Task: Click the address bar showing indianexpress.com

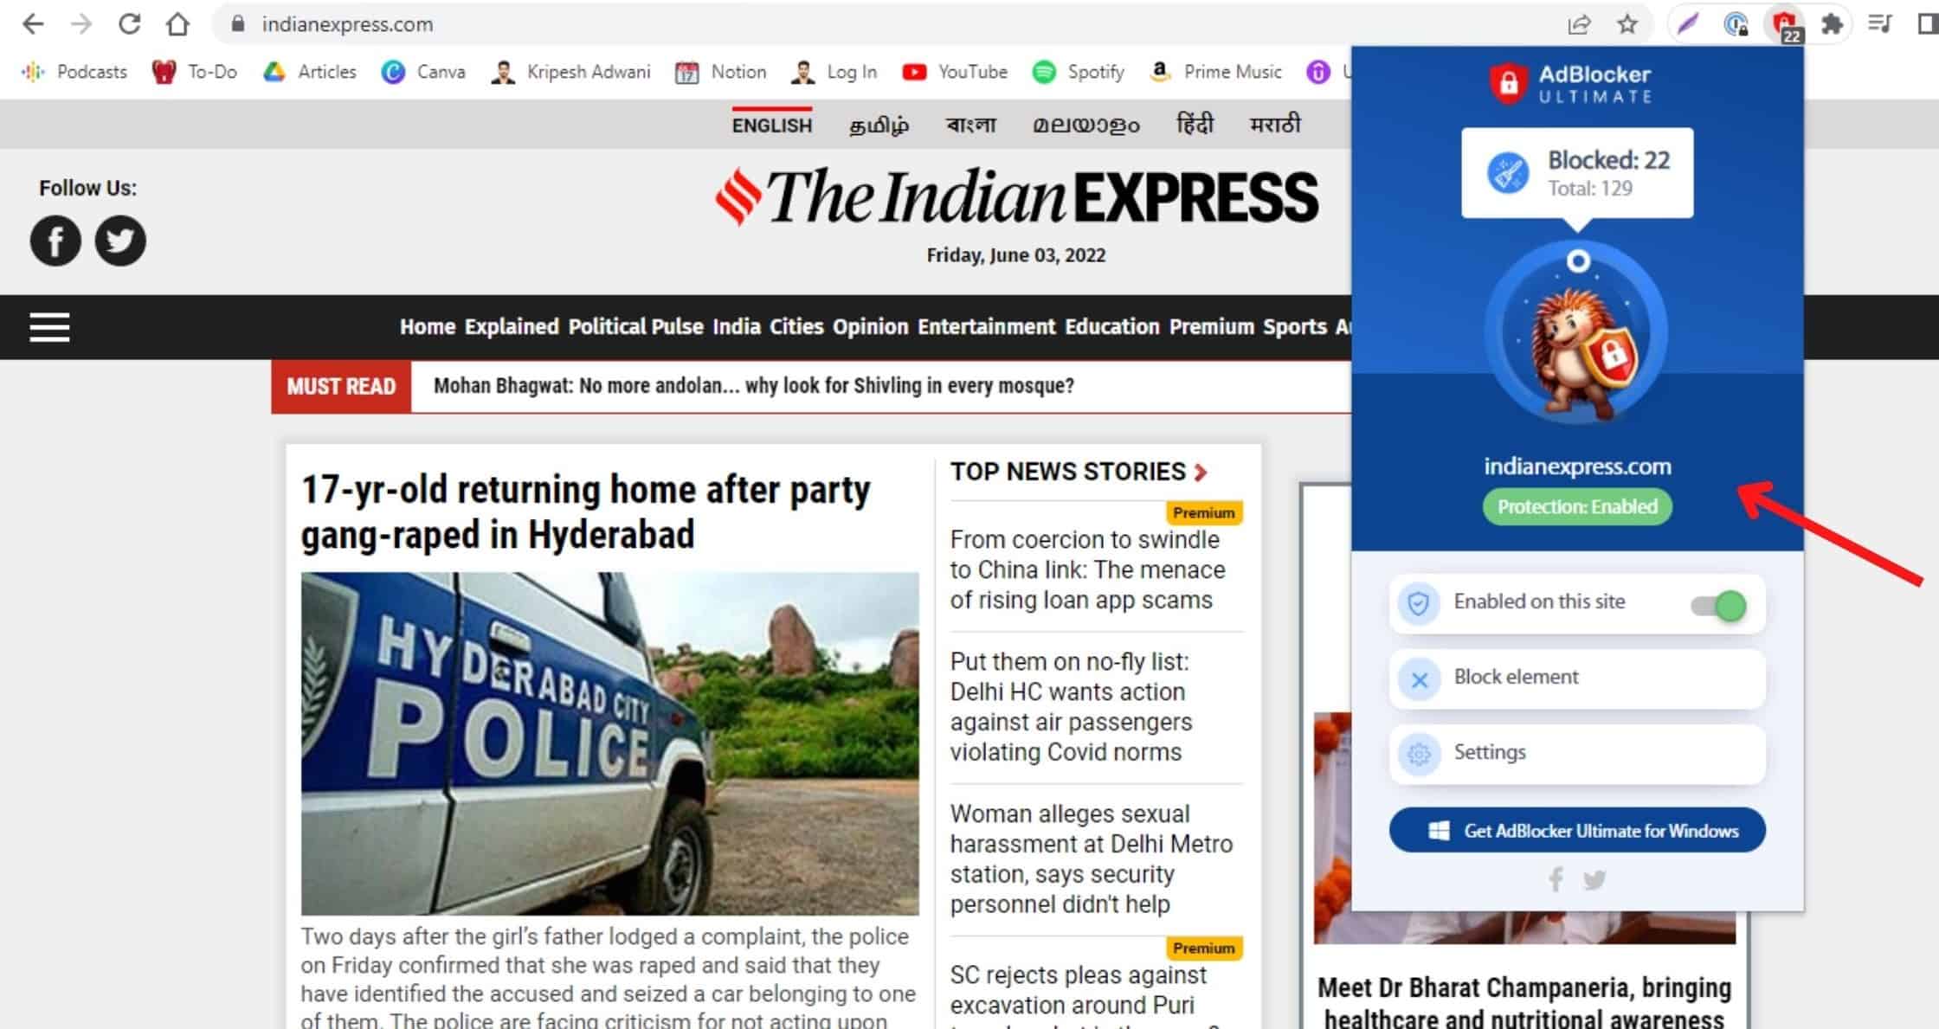Action: coord(892,24)
